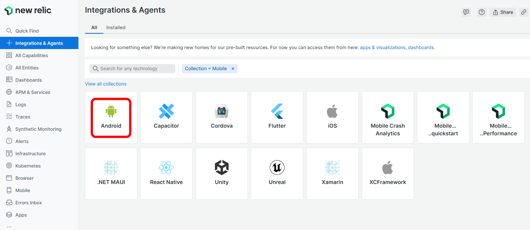Copy permalink with link icon
530x230 pixels.
click(523, 12)
